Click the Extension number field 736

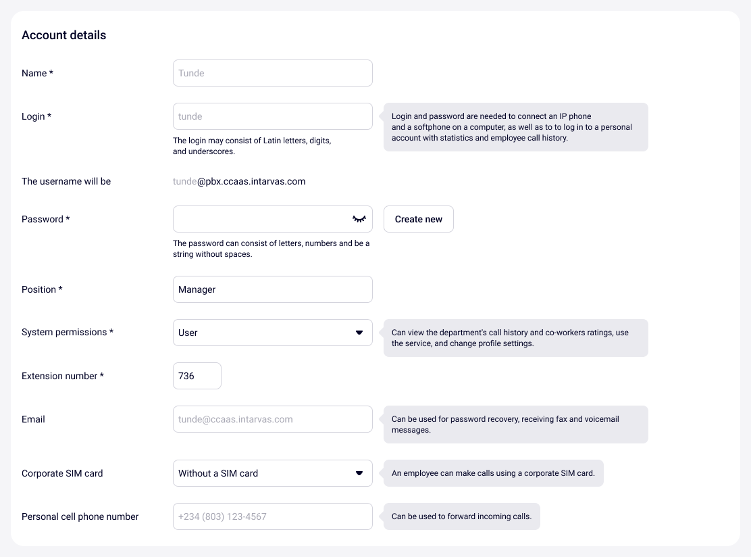click(x=197, y=376)
